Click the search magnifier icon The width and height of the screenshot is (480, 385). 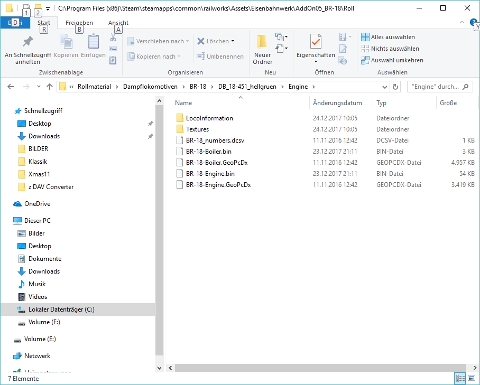(465, 87)
